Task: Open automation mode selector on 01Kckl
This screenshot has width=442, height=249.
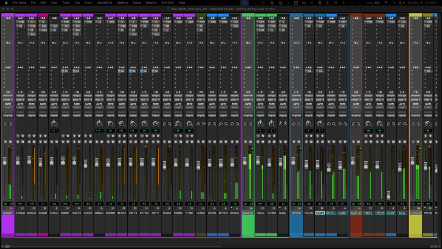Action: [x=20, y=107]
